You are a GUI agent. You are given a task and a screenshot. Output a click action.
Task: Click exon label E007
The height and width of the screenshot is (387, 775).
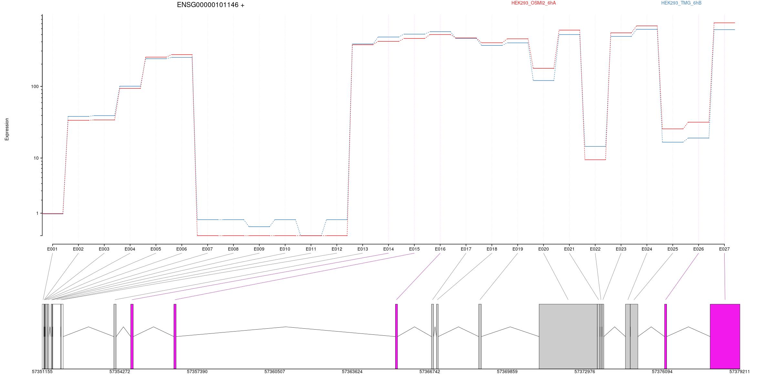(207, 249)
